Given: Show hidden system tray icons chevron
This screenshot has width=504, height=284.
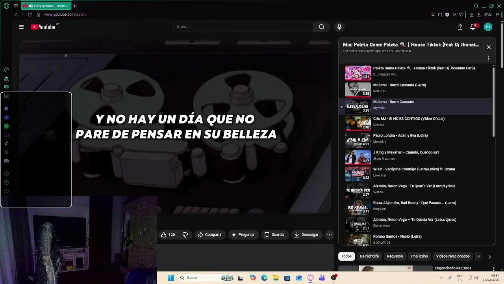Looking at the screenshot, I should 441,278.
